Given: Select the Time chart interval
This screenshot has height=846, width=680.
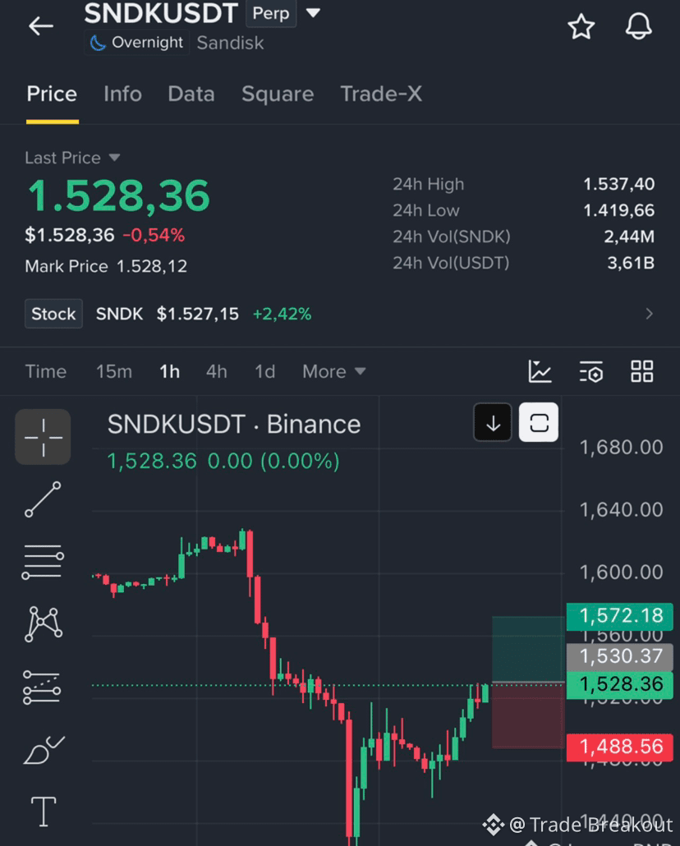Looking at the screenshot, I should point(46,371).
